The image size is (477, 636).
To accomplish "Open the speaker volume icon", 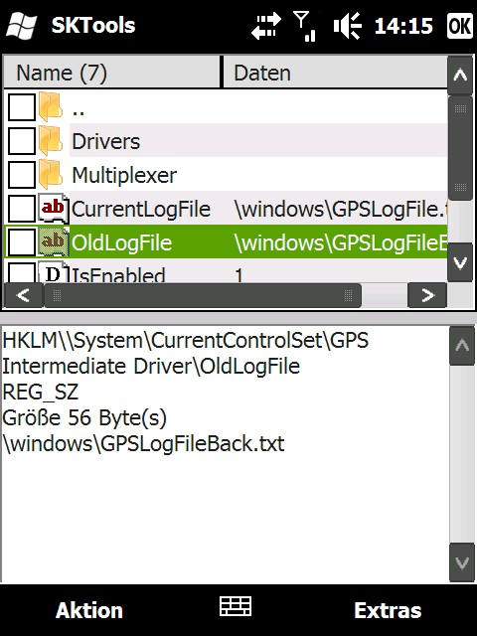I will [347, 26].
